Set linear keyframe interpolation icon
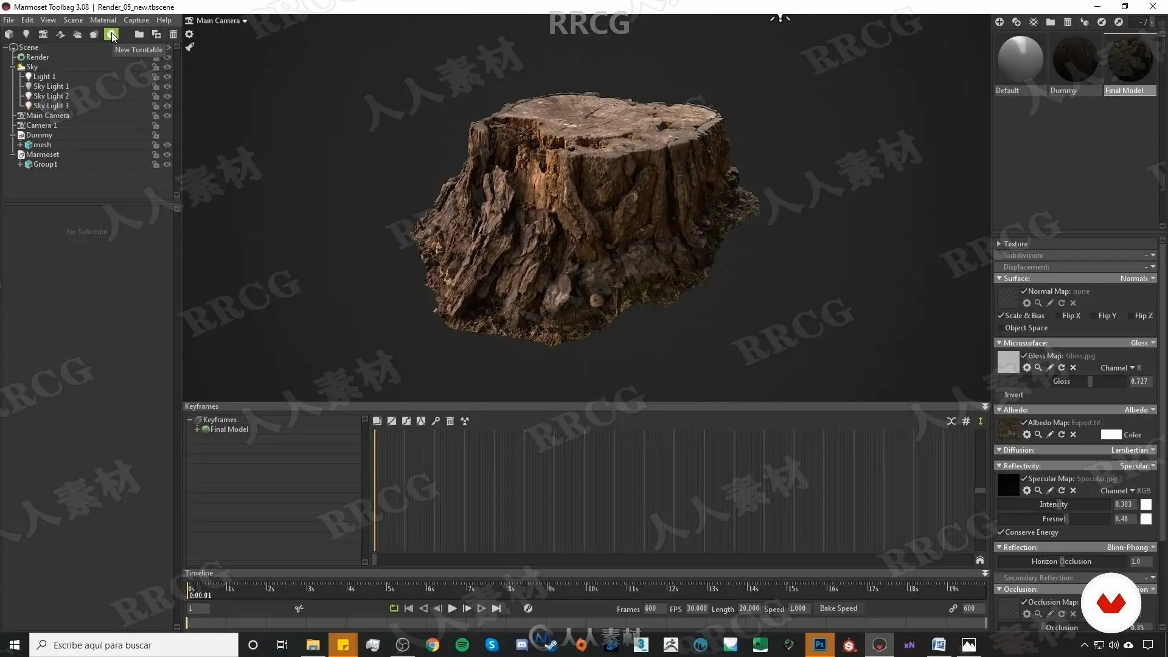Screen dimensions: 1168x657 pos(392,421)
